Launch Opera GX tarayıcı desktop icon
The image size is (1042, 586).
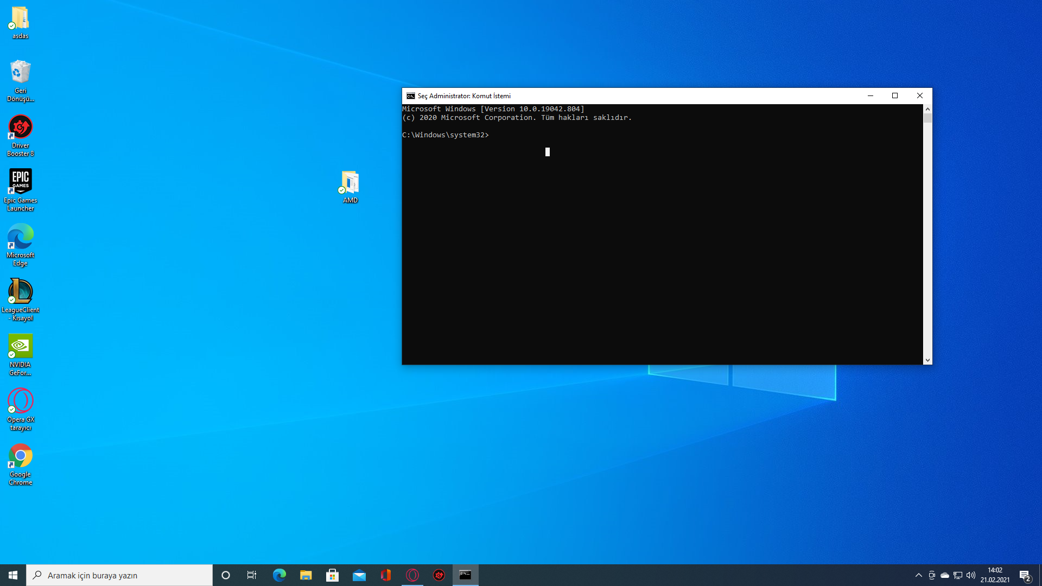tap(20, 409)
